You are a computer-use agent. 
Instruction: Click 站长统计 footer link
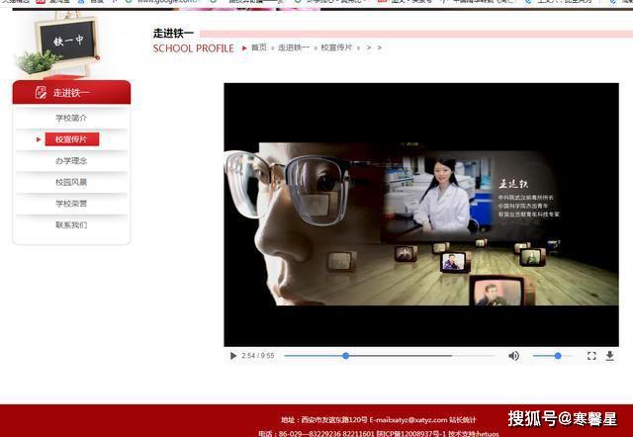tap(463, 420)
